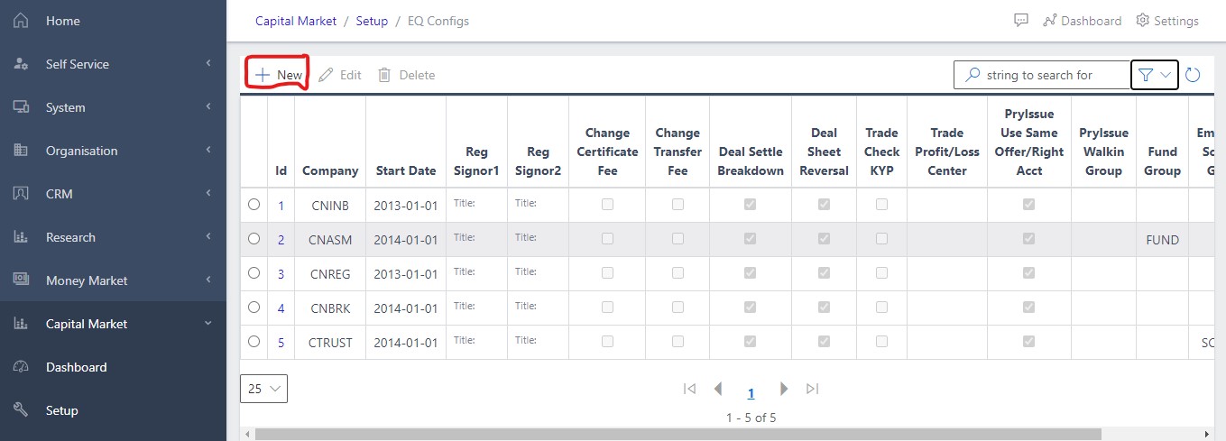Open the filter options dropdown arrow
This screenshot has width=1226, height=441.
(1166, 75)
